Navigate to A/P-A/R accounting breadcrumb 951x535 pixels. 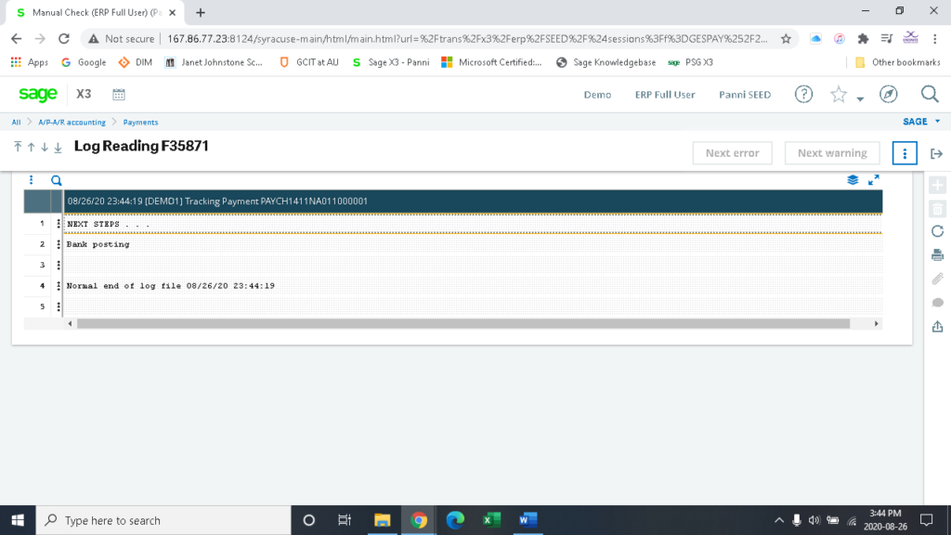[71, 121]
